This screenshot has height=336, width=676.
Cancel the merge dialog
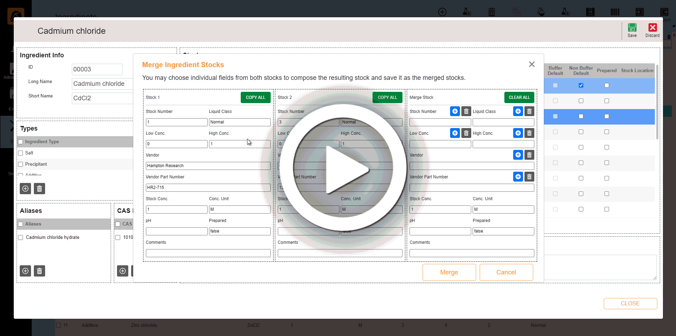506,272
